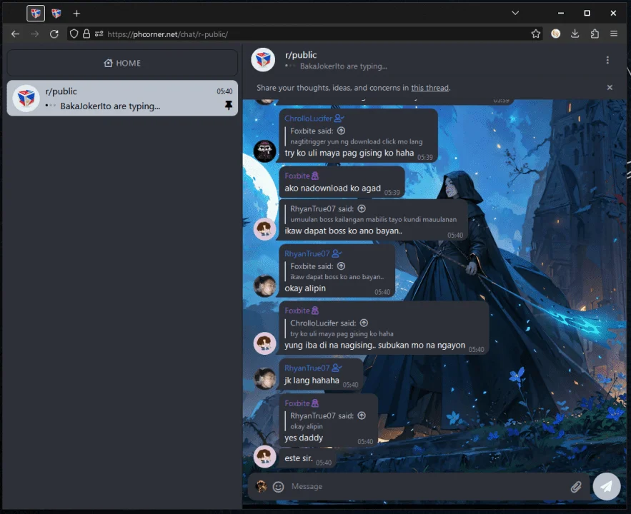Send message with paper plane button
The image size is (631, 514).
(x=607, y=486)
